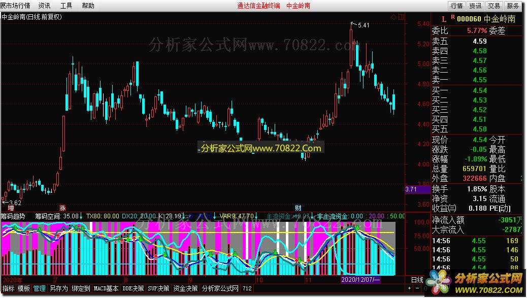527x298 pixels.
Task: Click the 买二 price 4.53
Action: (x=480, y=100)
